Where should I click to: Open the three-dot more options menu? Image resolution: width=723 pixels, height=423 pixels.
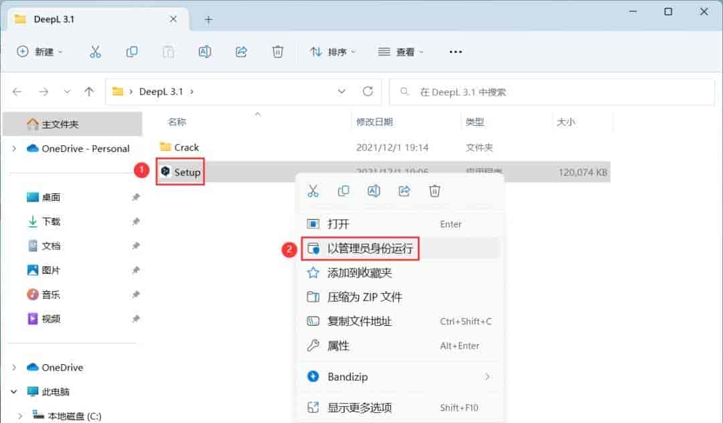pos(456,52)
